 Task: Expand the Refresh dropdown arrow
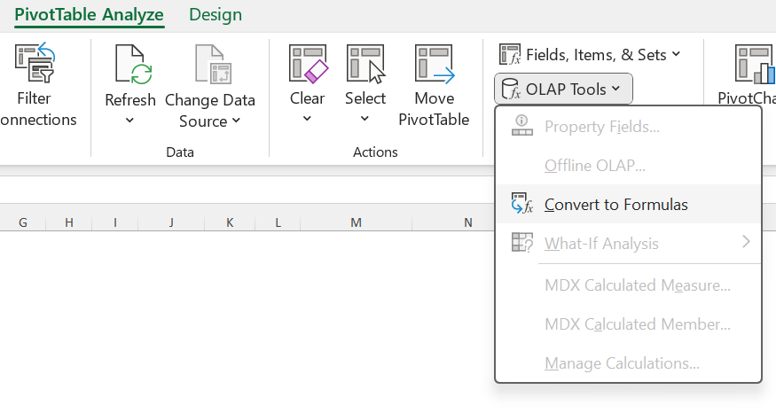(x=129, y=121)
